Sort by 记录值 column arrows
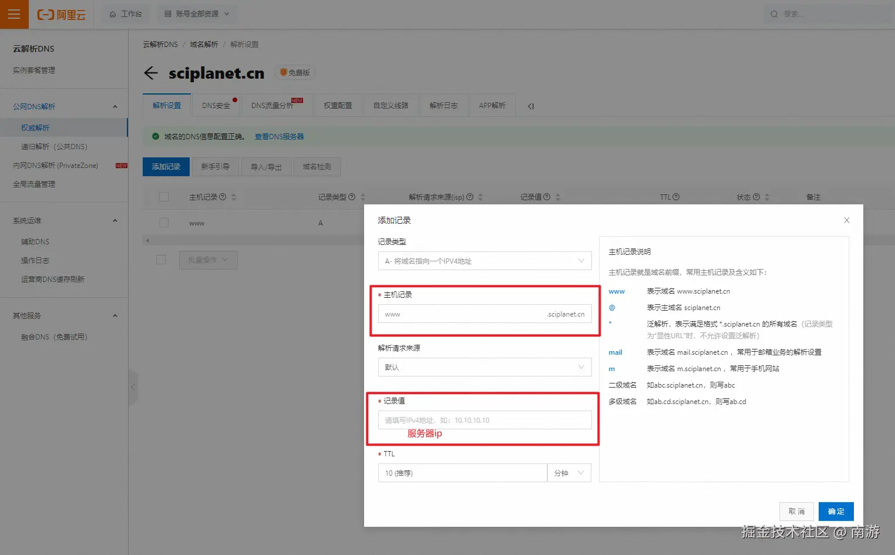Viewport: 895px width, 555px height. point(558,197)
